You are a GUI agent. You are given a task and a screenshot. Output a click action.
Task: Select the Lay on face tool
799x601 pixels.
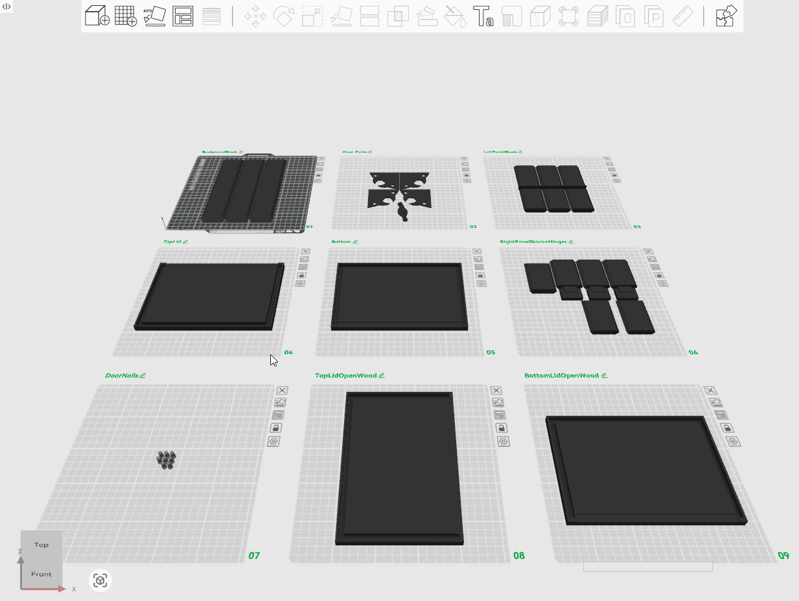point(342,16)
